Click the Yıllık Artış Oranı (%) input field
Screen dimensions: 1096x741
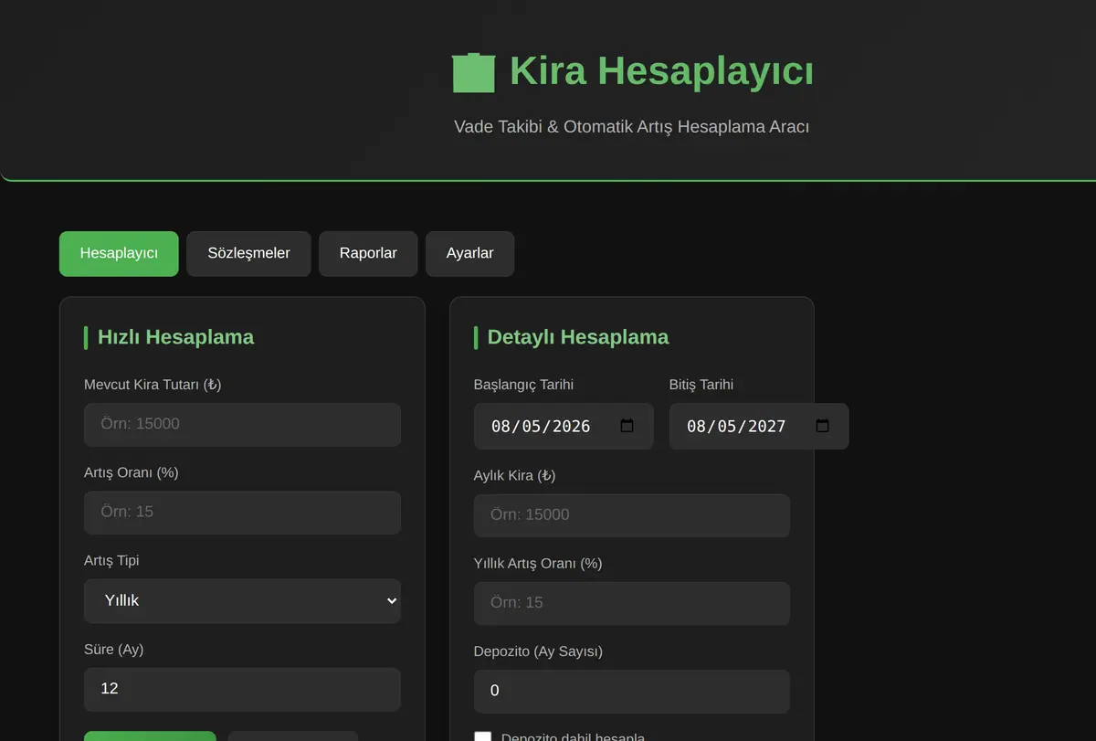632,603
